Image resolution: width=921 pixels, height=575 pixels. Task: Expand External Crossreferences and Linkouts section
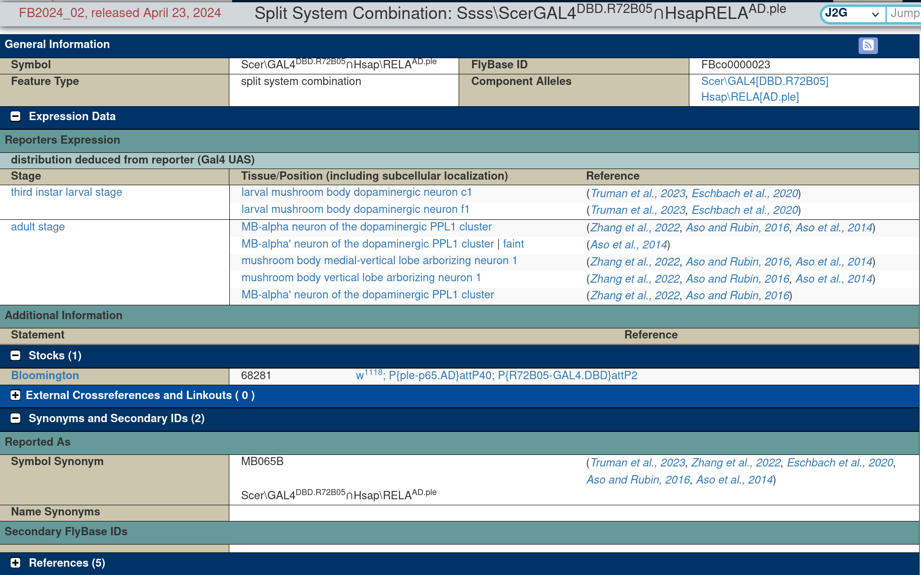pyautogui.click(x=15, y=395)
